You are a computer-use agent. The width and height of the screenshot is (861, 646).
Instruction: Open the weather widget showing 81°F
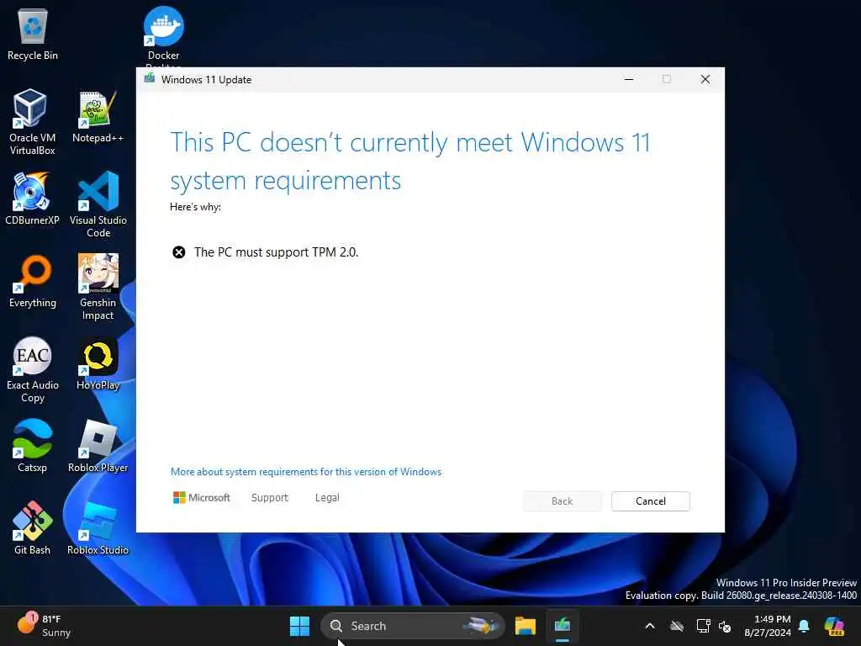[44, 626]
